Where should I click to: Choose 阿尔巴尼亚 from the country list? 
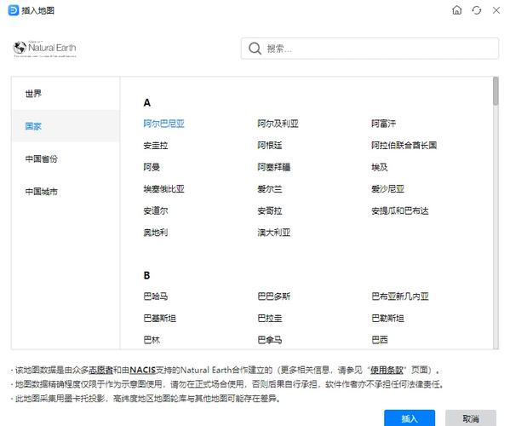pos(164,124)
